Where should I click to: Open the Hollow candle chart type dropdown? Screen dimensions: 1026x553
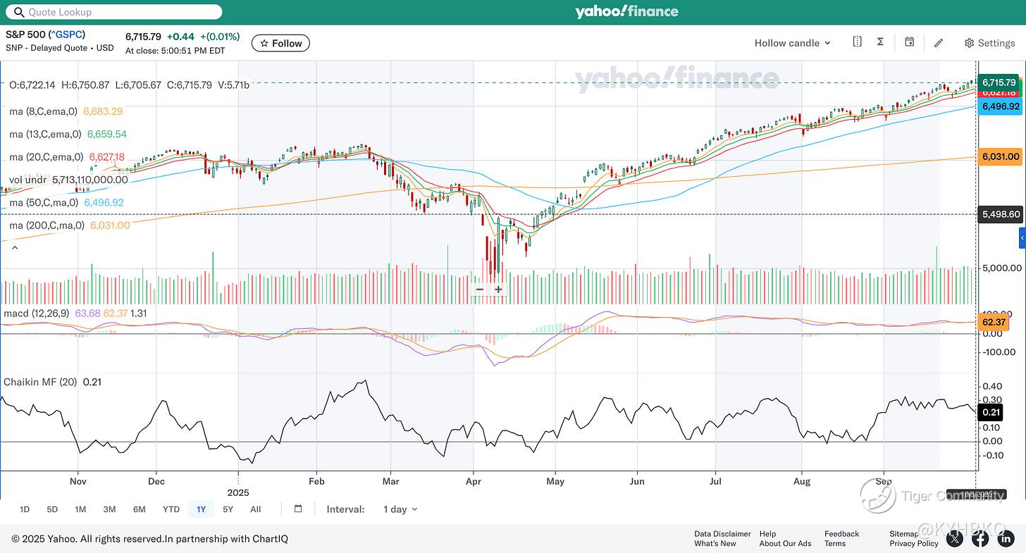coord(793,43)
